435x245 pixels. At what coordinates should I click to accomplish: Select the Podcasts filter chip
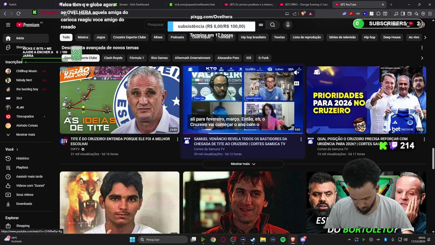click(x=177, y=37)
